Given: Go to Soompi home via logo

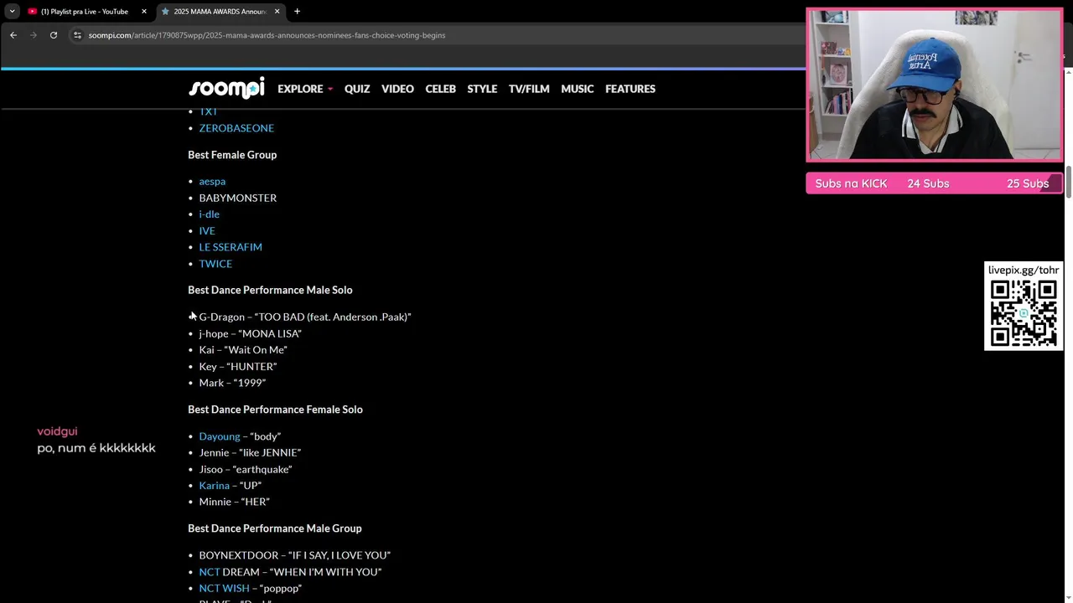Looking at the screenshot, I should pos(226,88).
